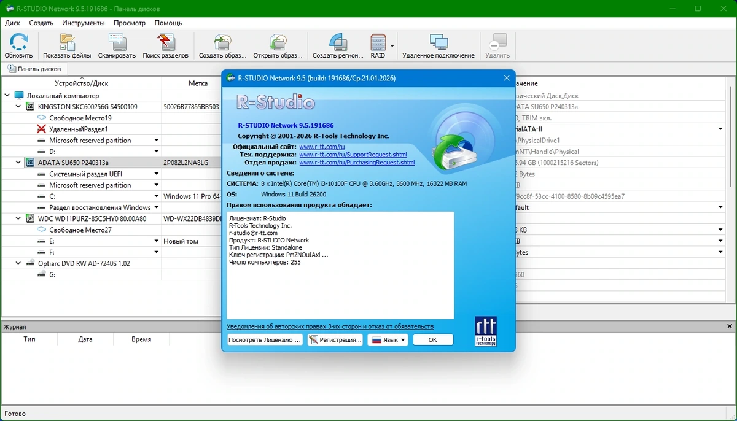Click the Время column header in Журнал
This screenshot has width=737, height=421.
(141, 339)
